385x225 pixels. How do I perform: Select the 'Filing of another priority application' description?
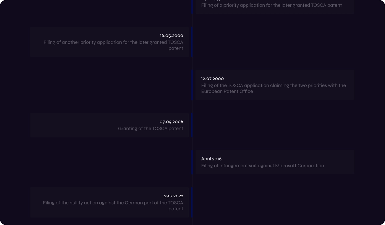[x=113, y=45]
